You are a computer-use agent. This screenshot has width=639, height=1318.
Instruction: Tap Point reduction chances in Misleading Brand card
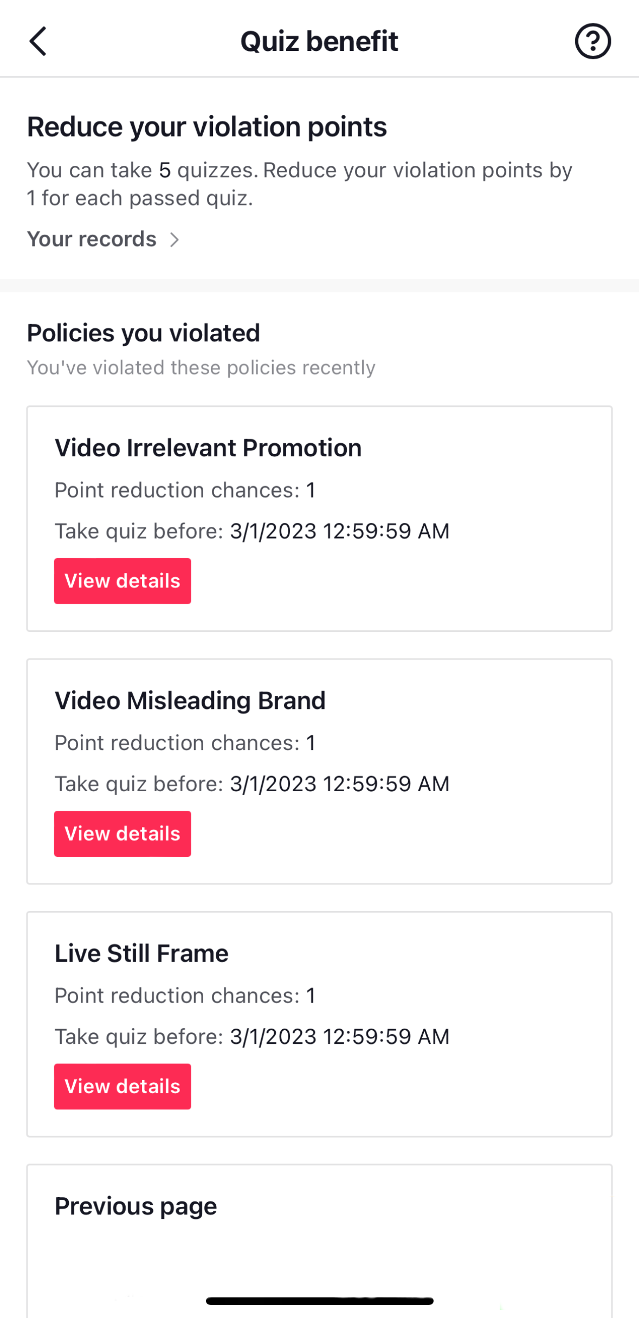point(185,742)
